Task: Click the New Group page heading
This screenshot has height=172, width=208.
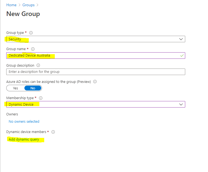Action: (x=23, y=14)
